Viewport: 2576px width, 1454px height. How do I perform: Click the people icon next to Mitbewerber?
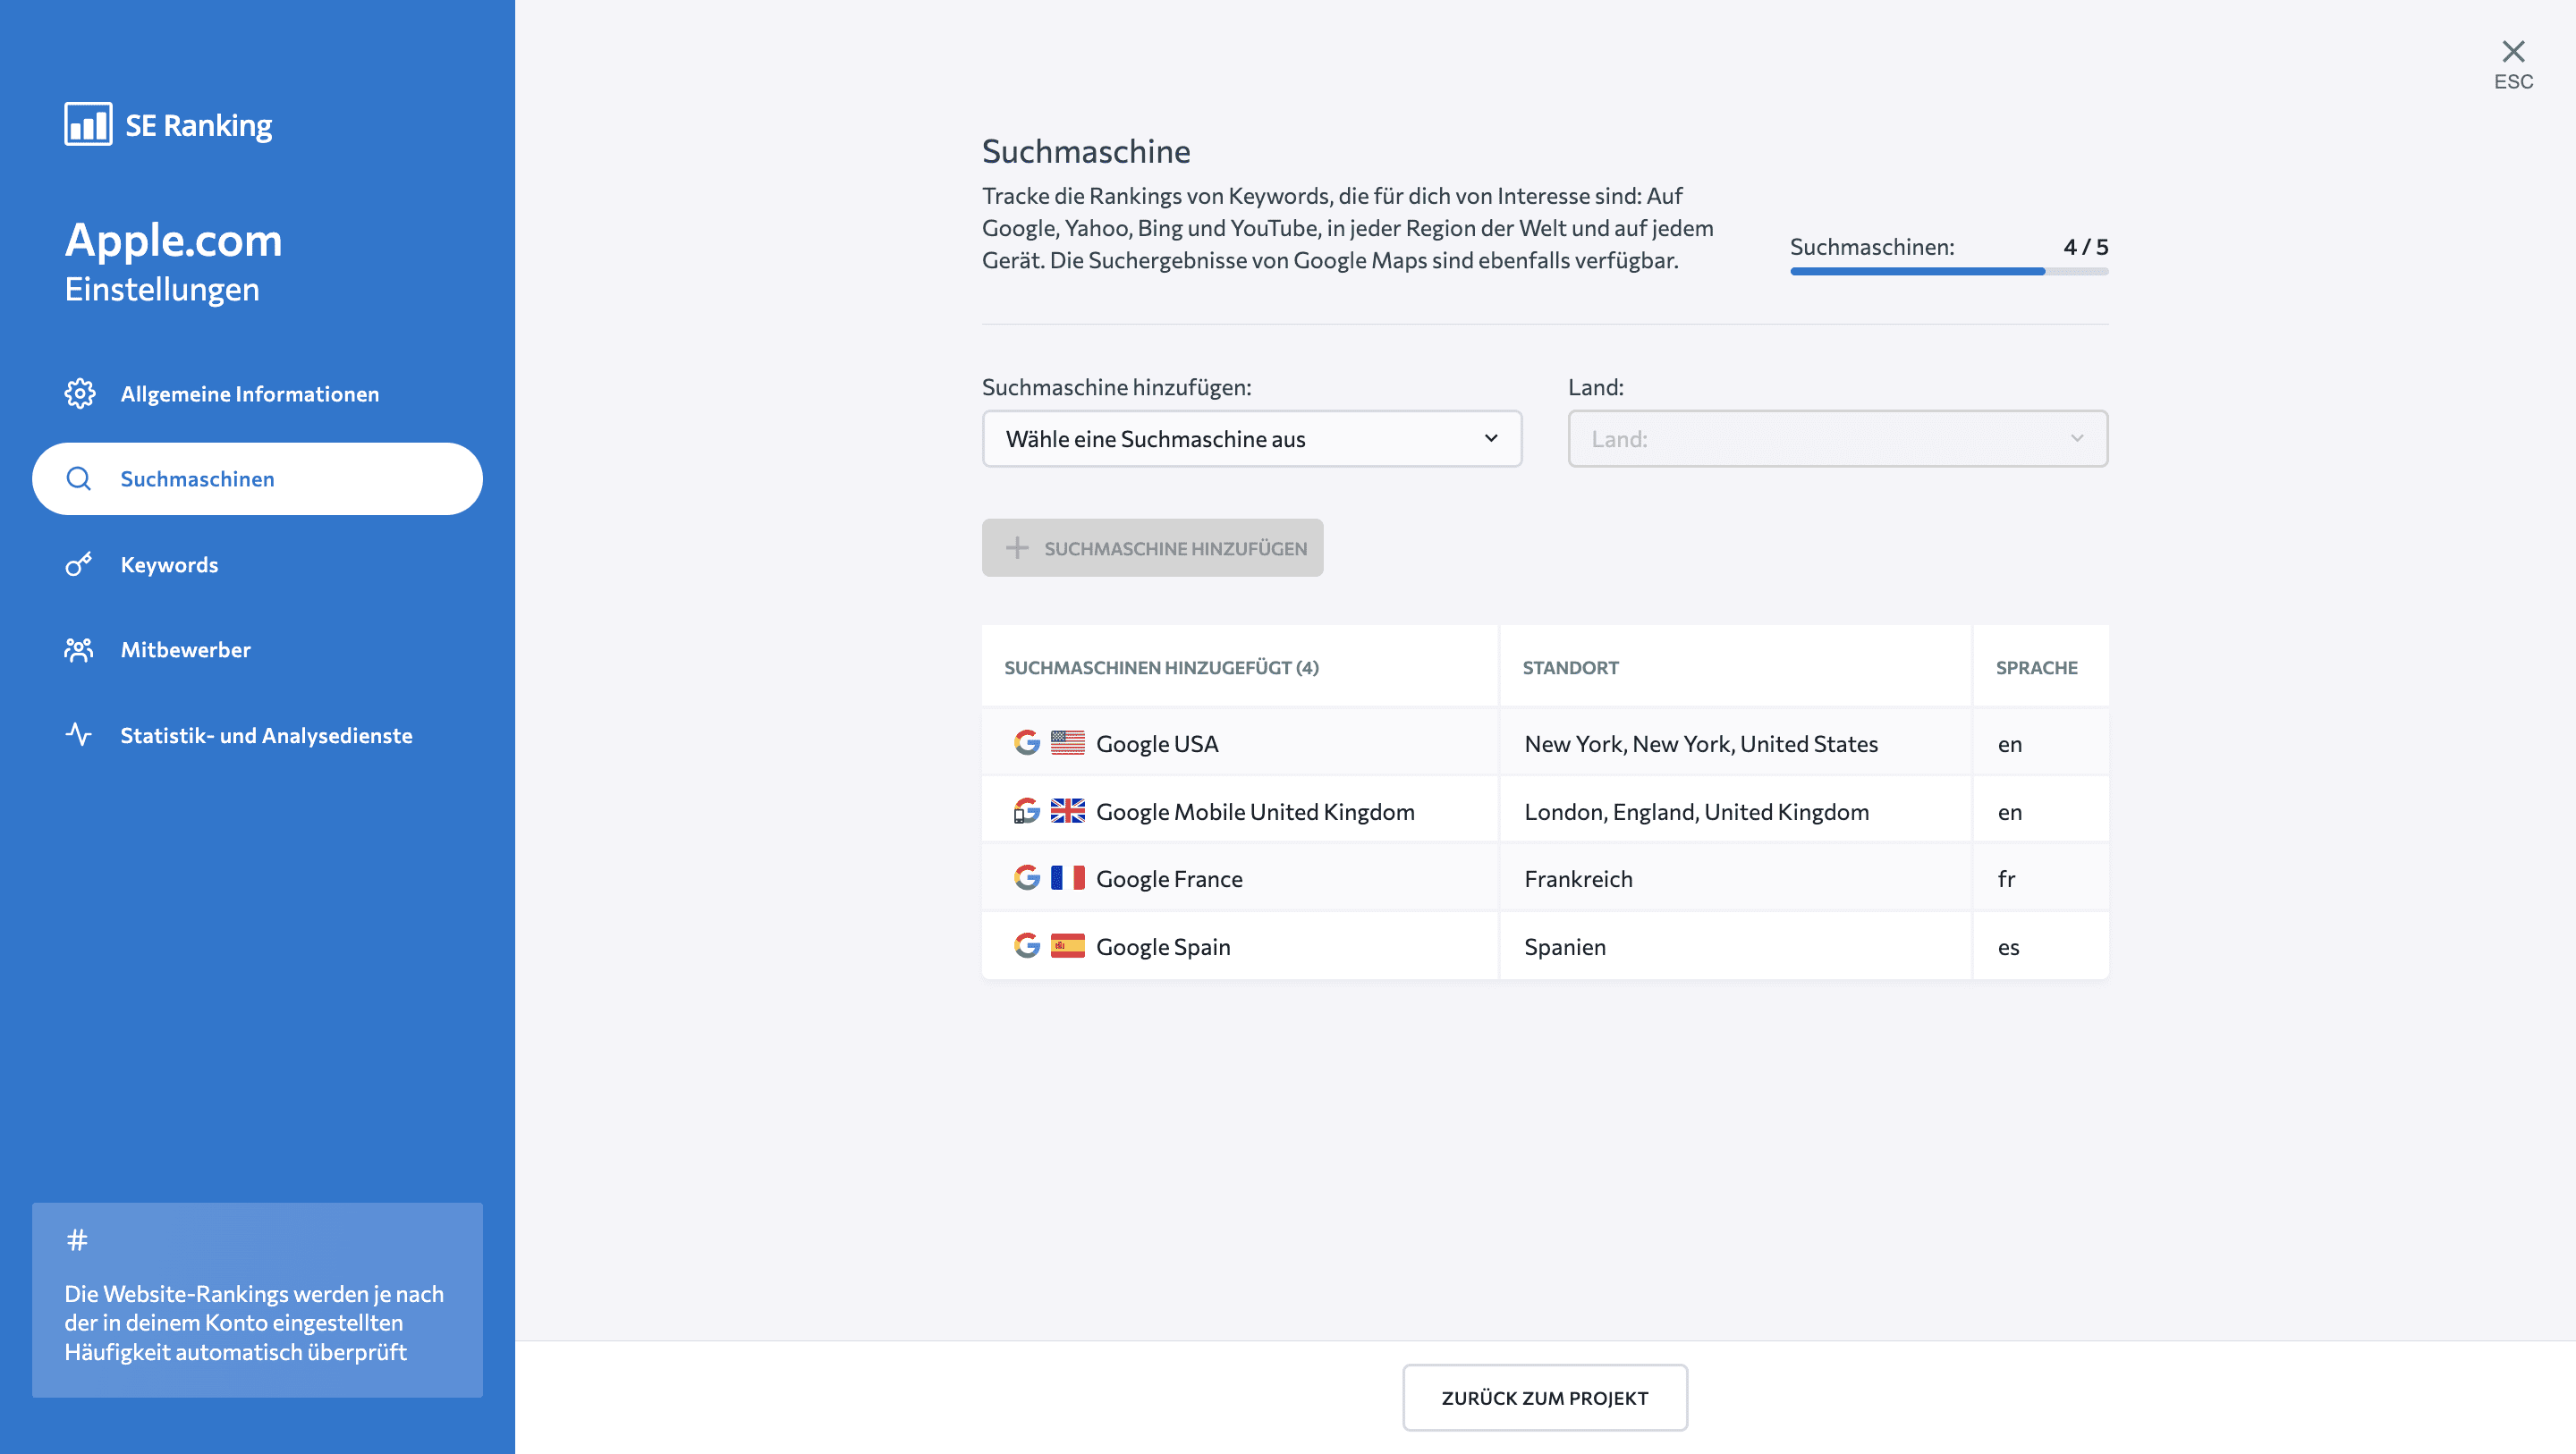click(x=79, y=650)
